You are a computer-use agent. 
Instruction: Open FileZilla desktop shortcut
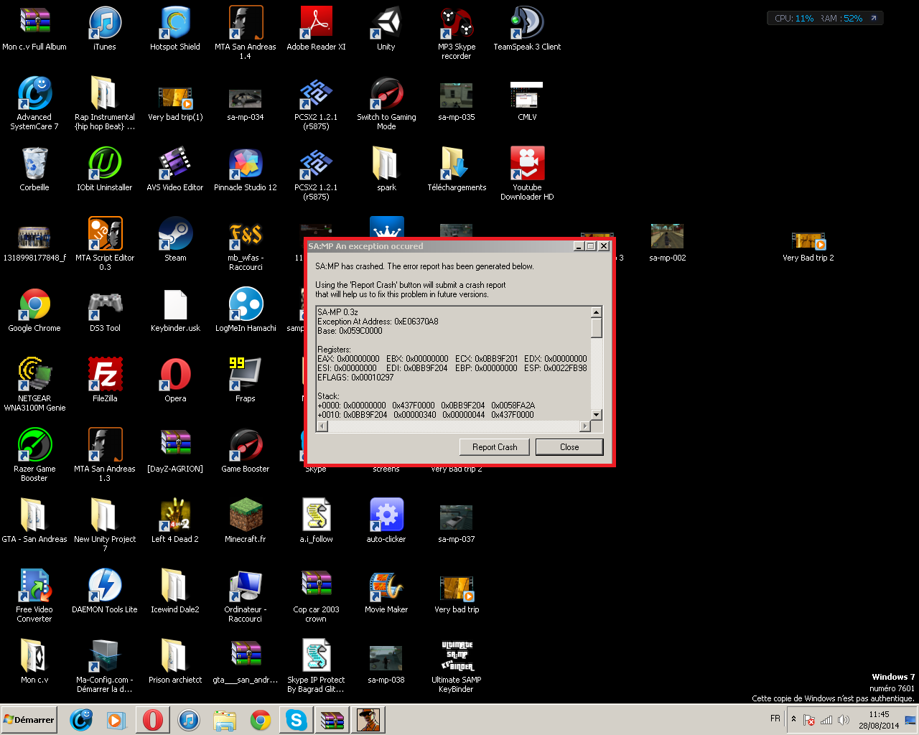[105, 380]
